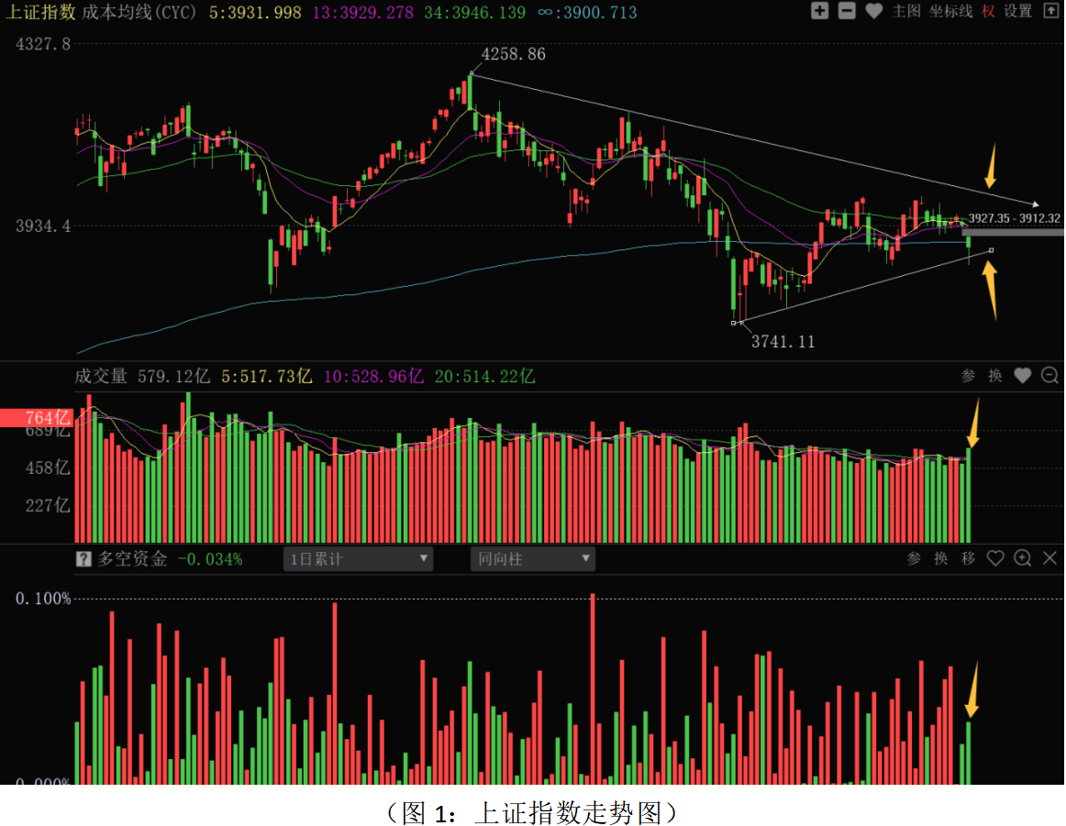The height and width of the screenshot is (826, 1066).
Task: Open the question mark help icon beside 多空资金
Action: click(83, 559)
